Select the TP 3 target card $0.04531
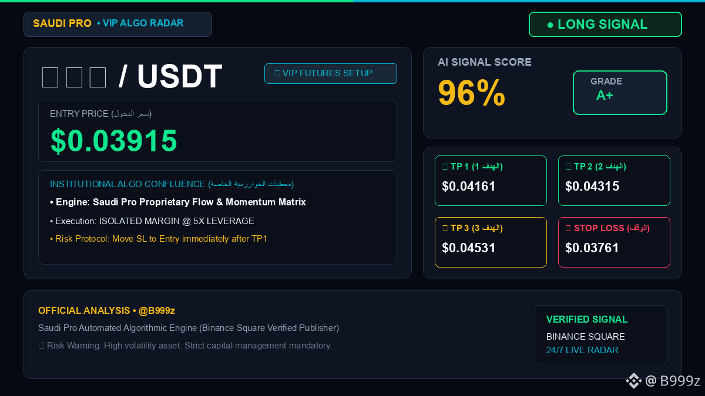 click(x=491, y=242)
